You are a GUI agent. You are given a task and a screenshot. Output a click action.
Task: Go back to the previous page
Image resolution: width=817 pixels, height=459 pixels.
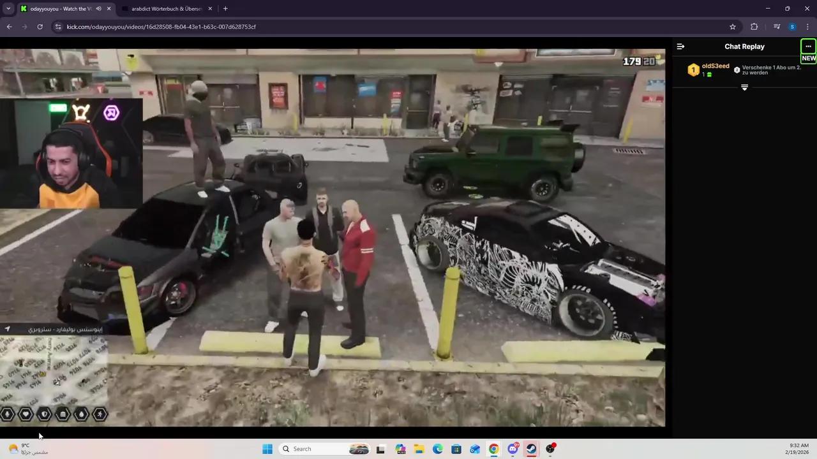pyautogui.click(x=9, y=27)
